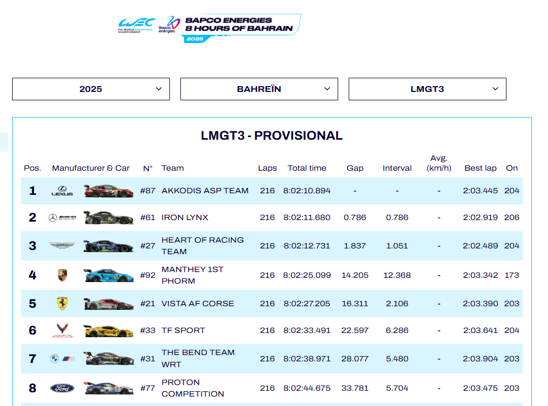Image resolution: width=548 pixels, height=406 pixels.
Task: Click the #92 Porsche car thumbnail
Action: [108, 275]
